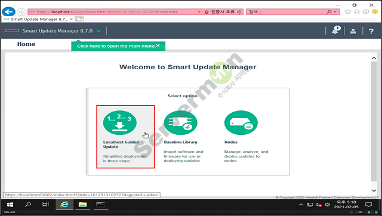382x216 pixels.
Task: Open browser favorites star icon
Action: [x=357, y=12]
